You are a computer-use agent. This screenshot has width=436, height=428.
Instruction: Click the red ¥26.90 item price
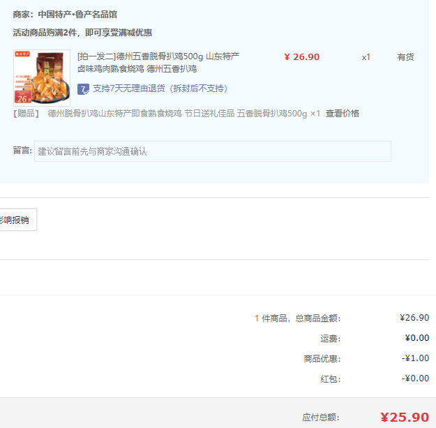302,57
